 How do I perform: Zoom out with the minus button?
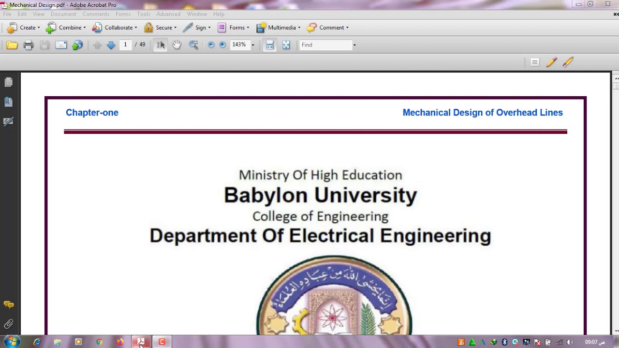coord(211,45)
